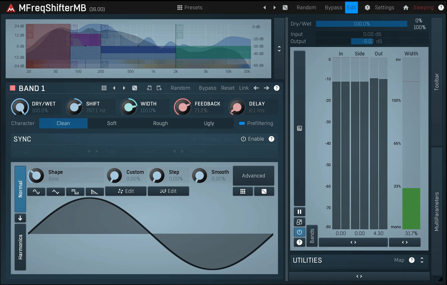447x285 pixels.
Task: Pause the analyzer metering
Action: pos(299,212)
